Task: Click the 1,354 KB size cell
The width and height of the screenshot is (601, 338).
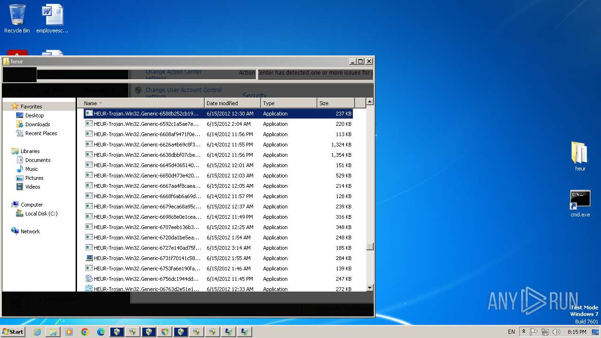Action: pos(341,155)
